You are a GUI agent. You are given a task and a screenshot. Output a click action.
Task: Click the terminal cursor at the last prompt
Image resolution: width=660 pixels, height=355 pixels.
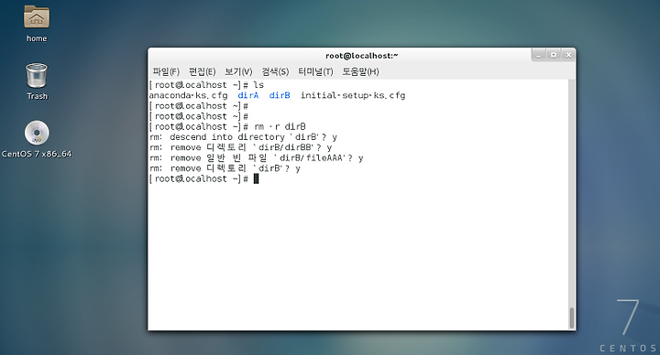click(257, 179)
